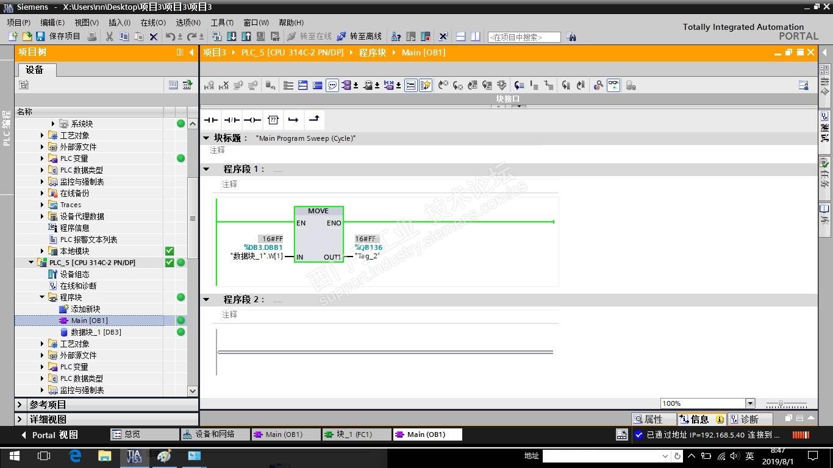Click 转至离线 to go offline
This screenshot has width=833, height=468.
[359, 37]
